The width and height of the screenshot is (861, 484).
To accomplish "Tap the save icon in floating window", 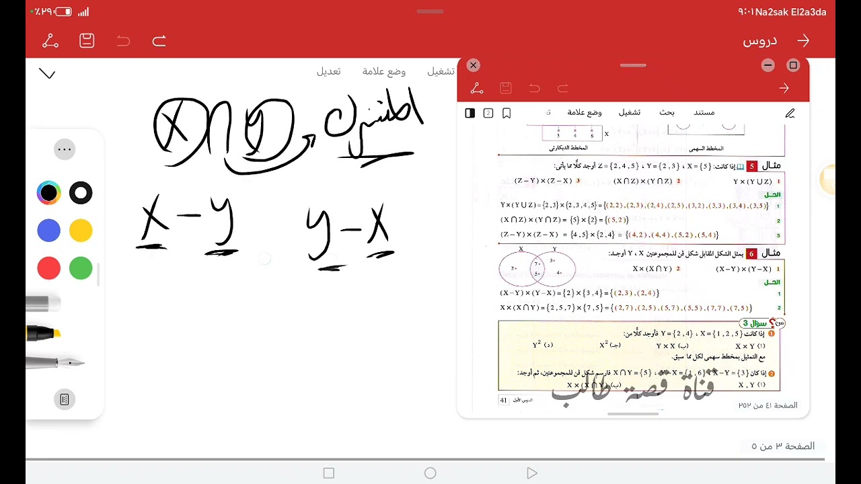I will click(x=506, y=88).
